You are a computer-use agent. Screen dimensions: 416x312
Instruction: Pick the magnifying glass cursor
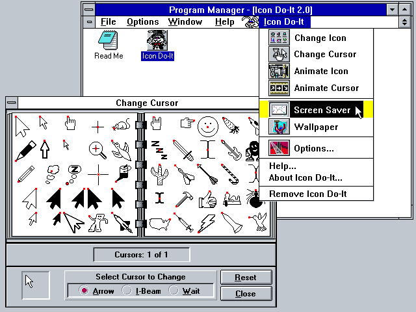click(x=98, y=151)
